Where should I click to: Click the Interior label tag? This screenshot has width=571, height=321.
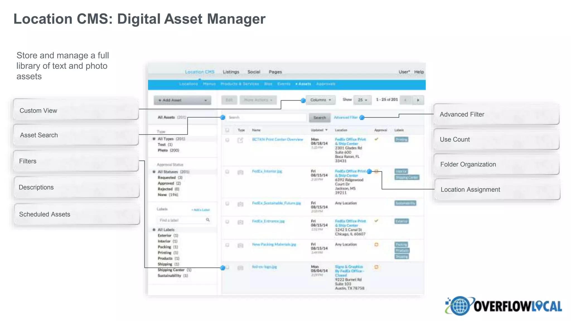401,171
